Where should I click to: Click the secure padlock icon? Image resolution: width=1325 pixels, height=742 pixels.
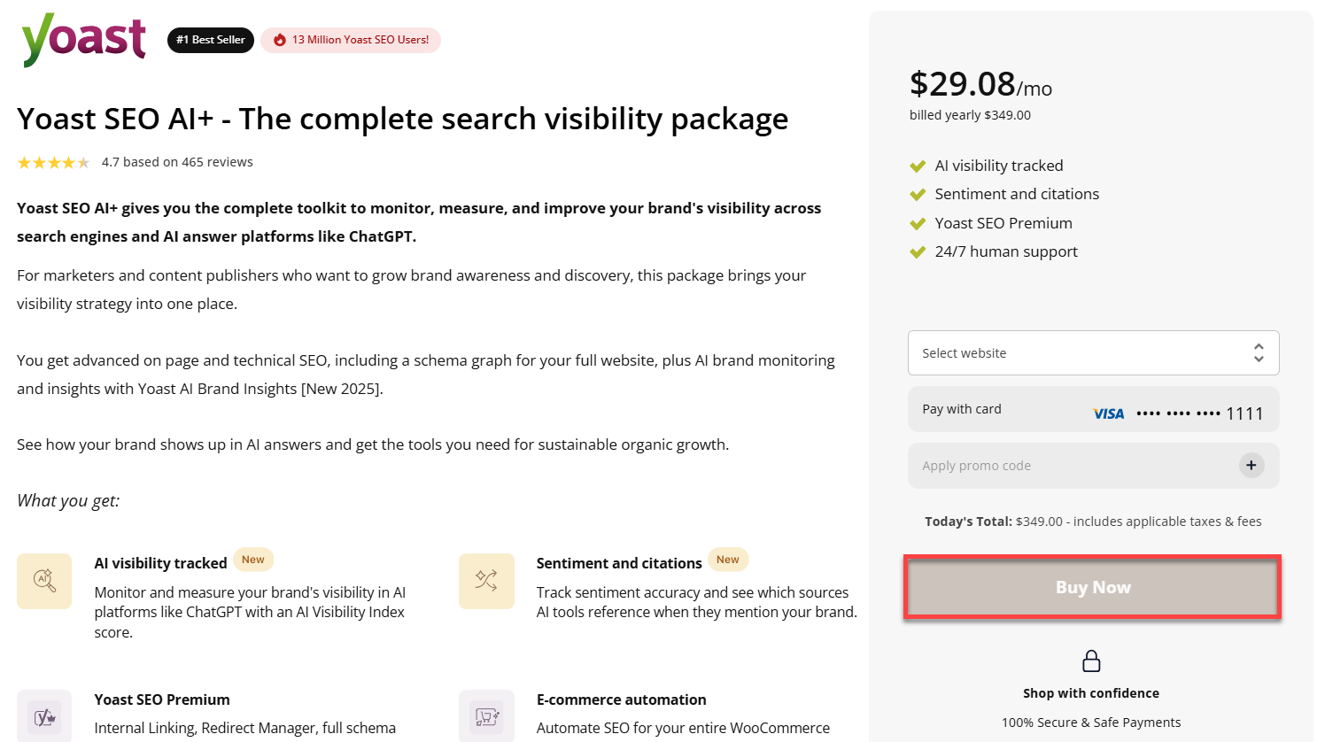coord(1091,661)
